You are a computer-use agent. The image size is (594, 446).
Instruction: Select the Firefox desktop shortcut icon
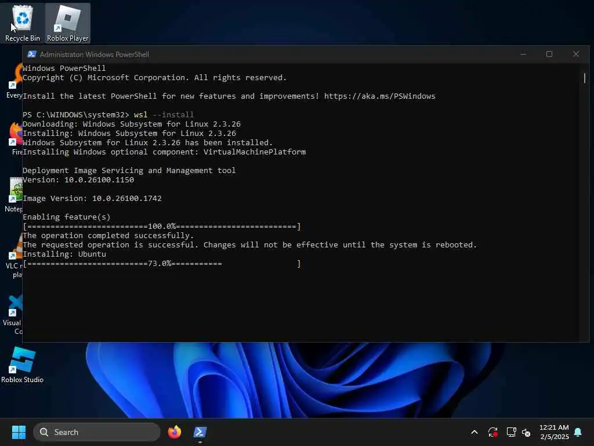tap(16, 138)
